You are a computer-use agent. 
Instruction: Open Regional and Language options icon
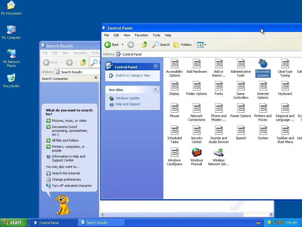285,112
